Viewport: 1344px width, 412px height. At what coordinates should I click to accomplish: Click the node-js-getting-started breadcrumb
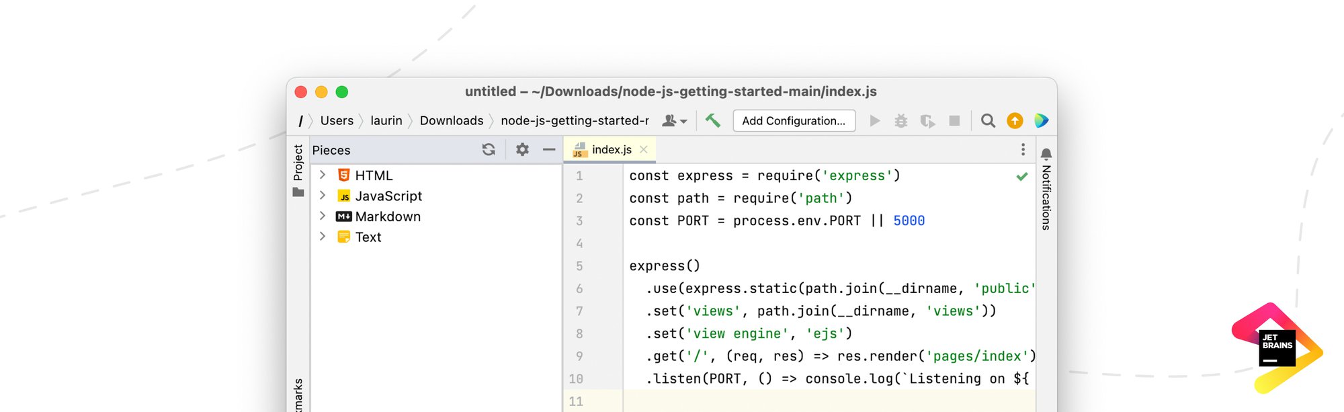[575, 121]
